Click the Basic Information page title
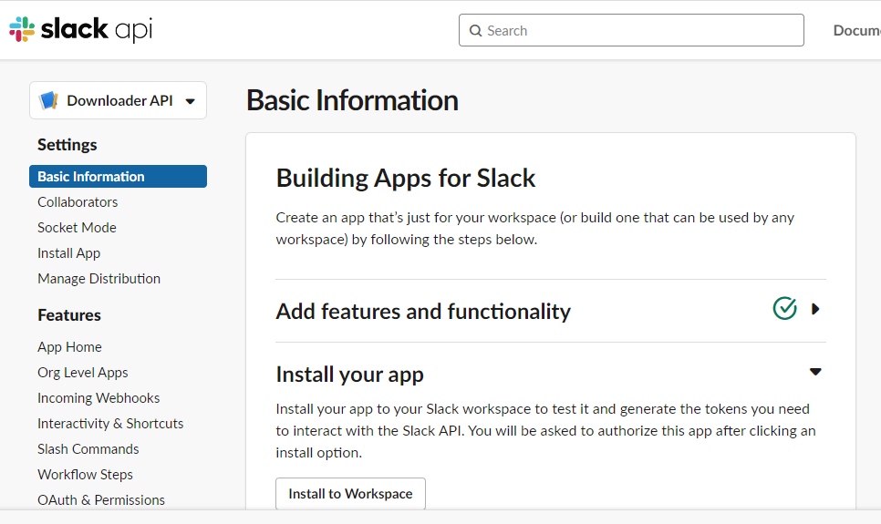Viewport: 881px width, 524px height. coord(352,100)
